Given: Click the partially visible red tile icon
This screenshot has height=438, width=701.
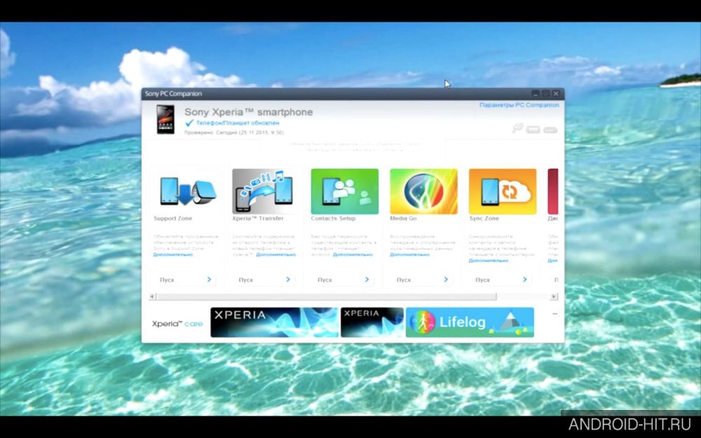Looking at the screenshot, I should tap(553, 191).
